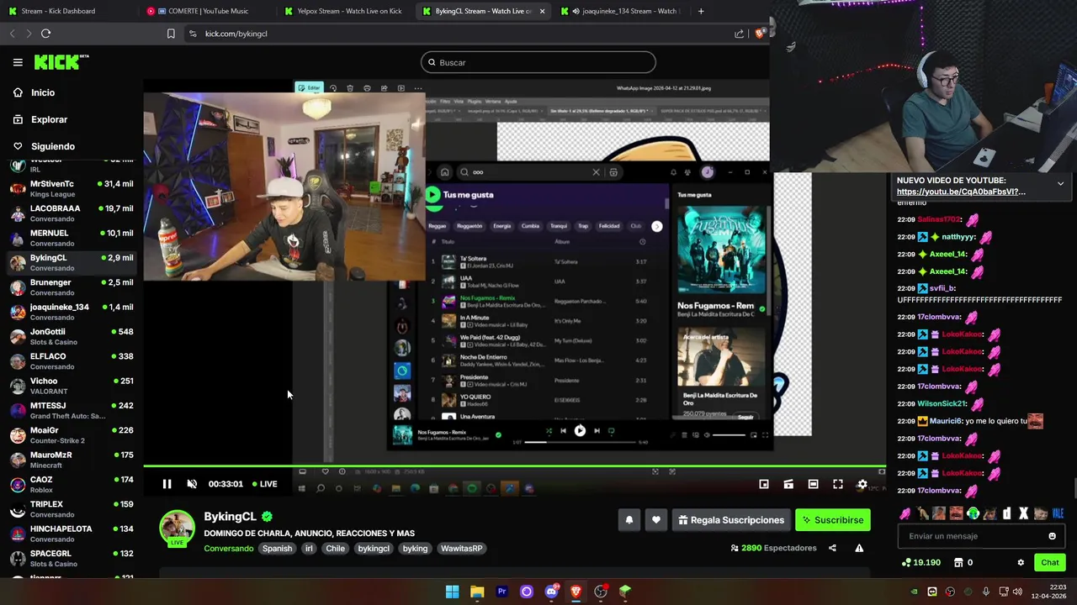Screen dimensions: 1077x605
Task: Open MrStivenTc channel in sidebar
Action: 72,188
